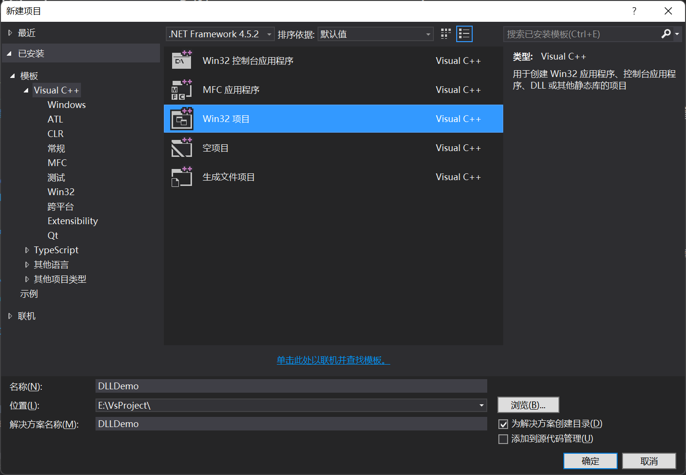Click the MFC 应用程序 template icon
The height and width of the screenshot is (475, 686).
pyautogui.click(x=182, y=90)
